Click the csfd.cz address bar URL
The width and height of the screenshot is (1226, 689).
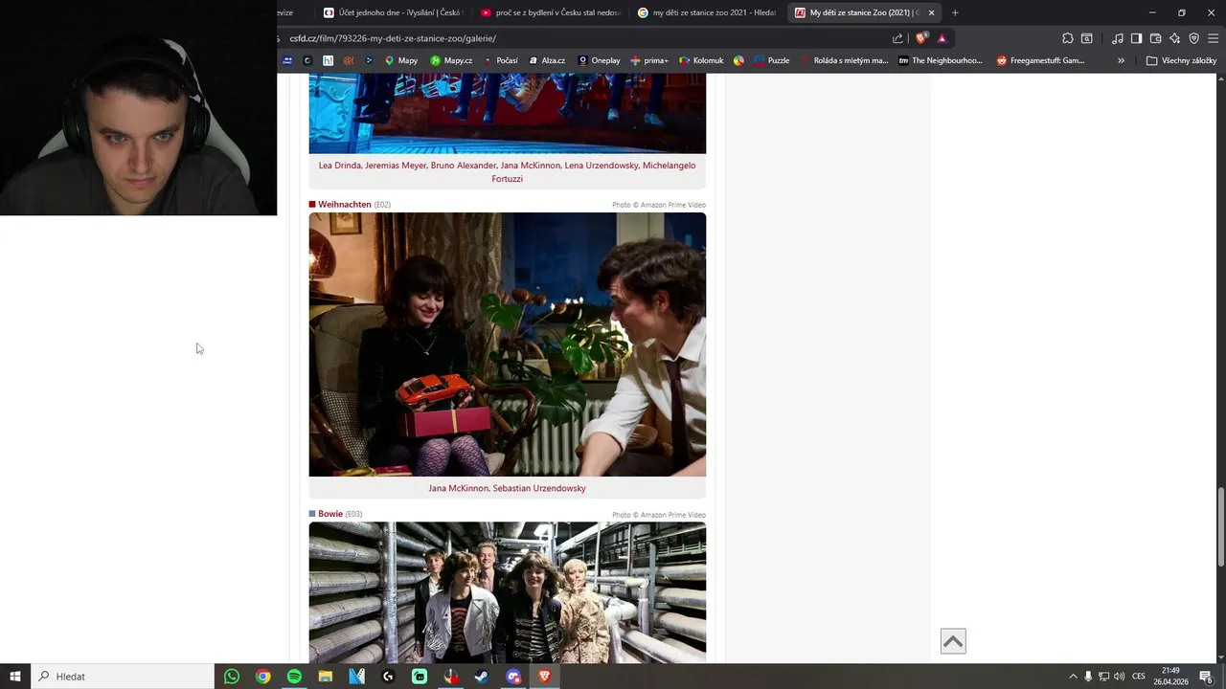(x=393, y=38)
